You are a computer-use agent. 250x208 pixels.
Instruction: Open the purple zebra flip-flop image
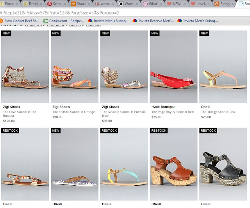coord(75,164)
